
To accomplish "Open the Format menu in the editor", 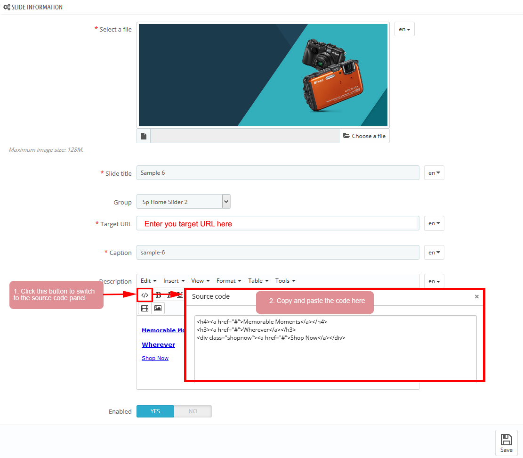I will click(x=229, y=281).
